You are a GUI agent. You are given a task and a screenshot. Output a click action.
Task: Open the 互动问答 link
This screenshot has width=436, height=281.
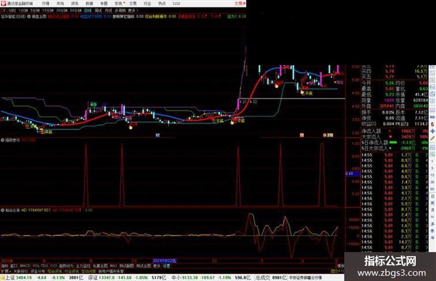89,271
